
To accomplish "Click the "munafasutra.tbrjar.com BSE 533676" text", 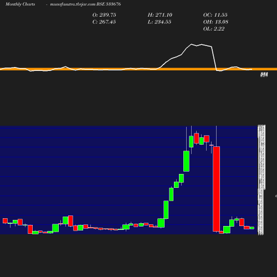I will click(85, 4).
